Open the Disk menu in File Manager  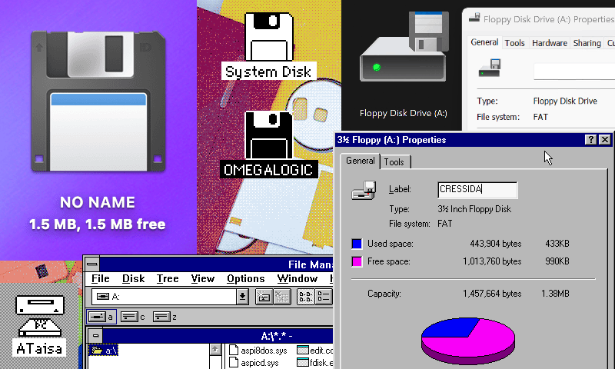[x=133, y=278]
